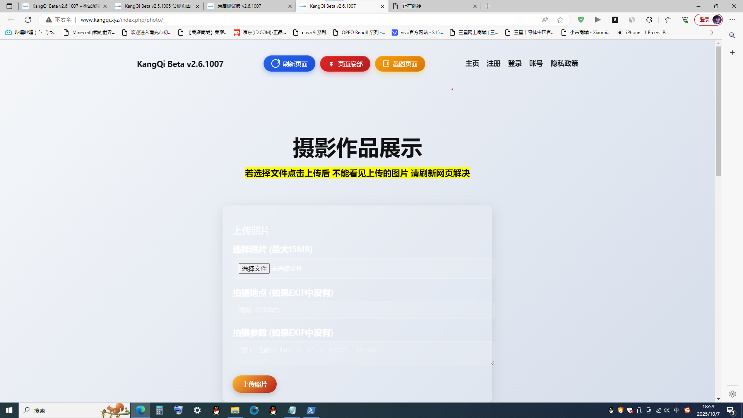This screenshot has width=743, height=418.
Task: Click the 拍摄地点 location input field
Action: 363,310
